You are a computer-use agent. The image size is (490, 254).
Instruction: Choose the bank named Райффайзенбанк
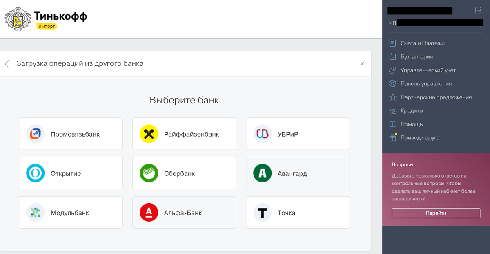(184, 134)
